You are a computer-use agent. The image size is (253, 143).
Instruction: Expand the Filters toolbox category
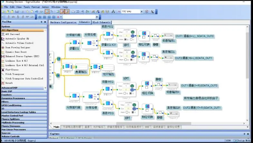pyautogui.click(x=24, y=102)
